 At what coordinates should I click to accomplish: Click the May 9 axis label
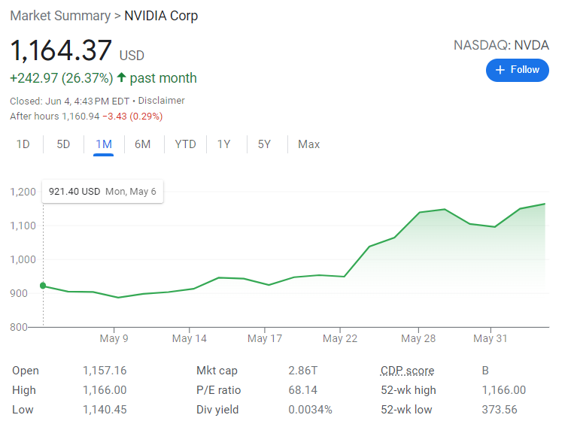(x=114, y=338)
